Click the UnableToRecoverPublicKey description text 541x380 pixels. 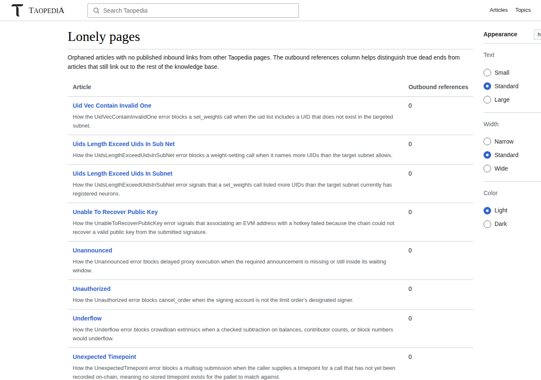point(234,228)
